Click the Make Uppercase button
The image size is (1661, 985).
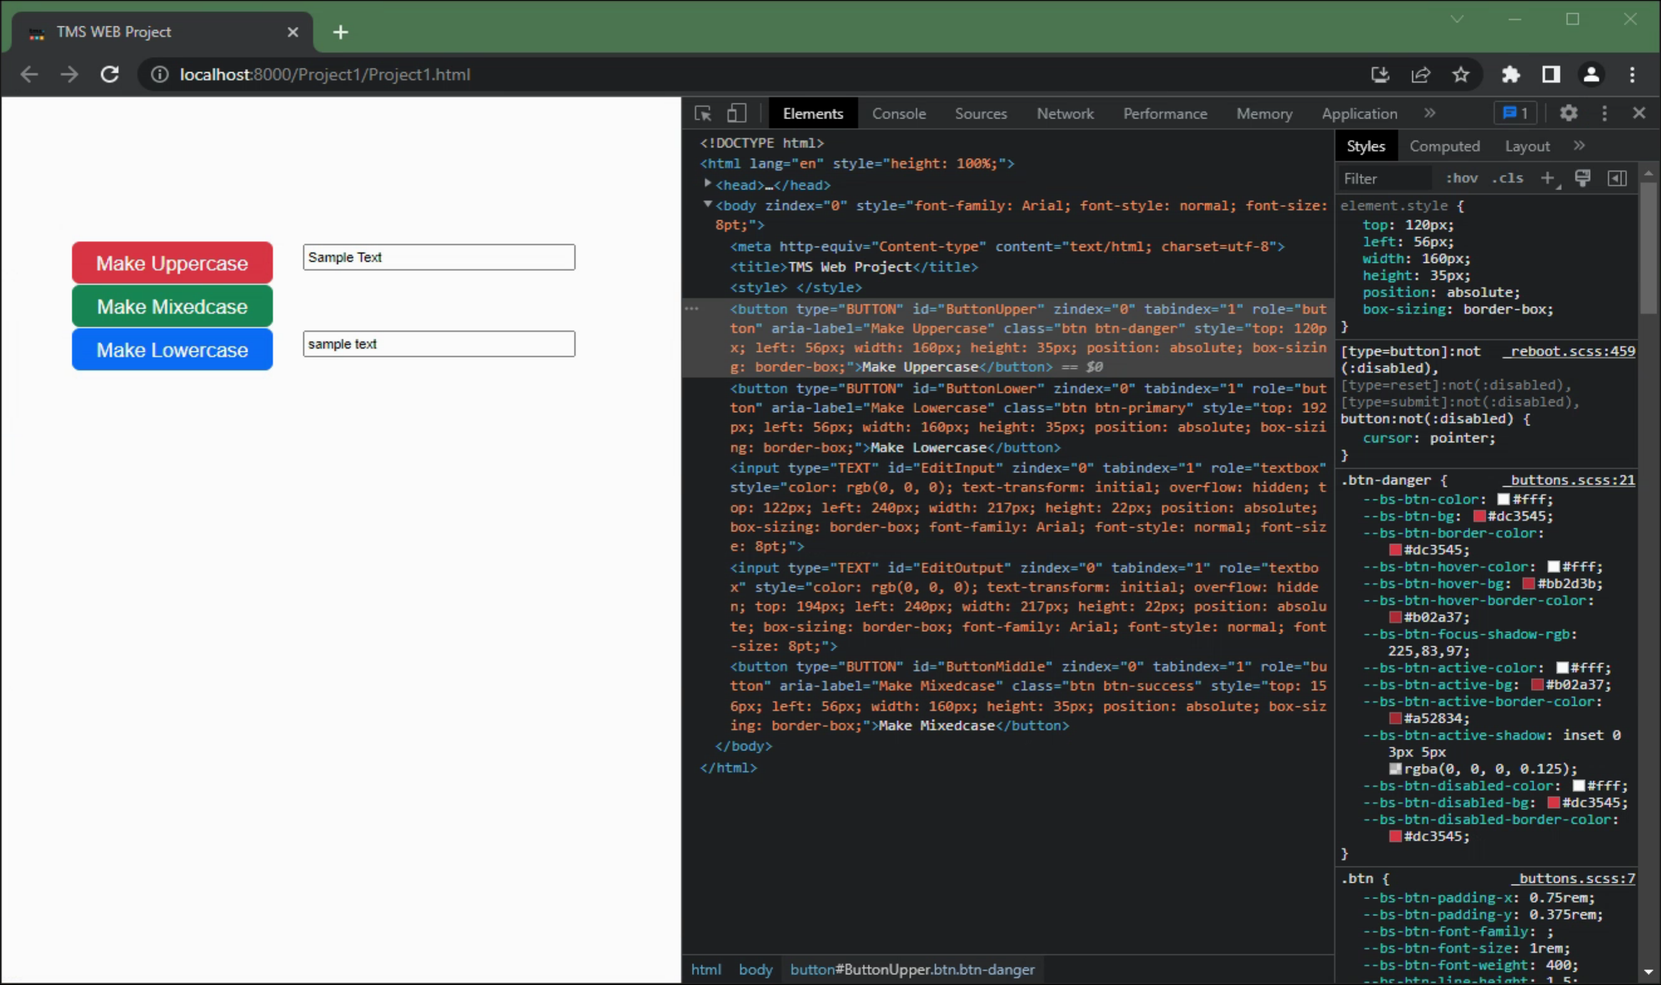[x=171, y=263]
